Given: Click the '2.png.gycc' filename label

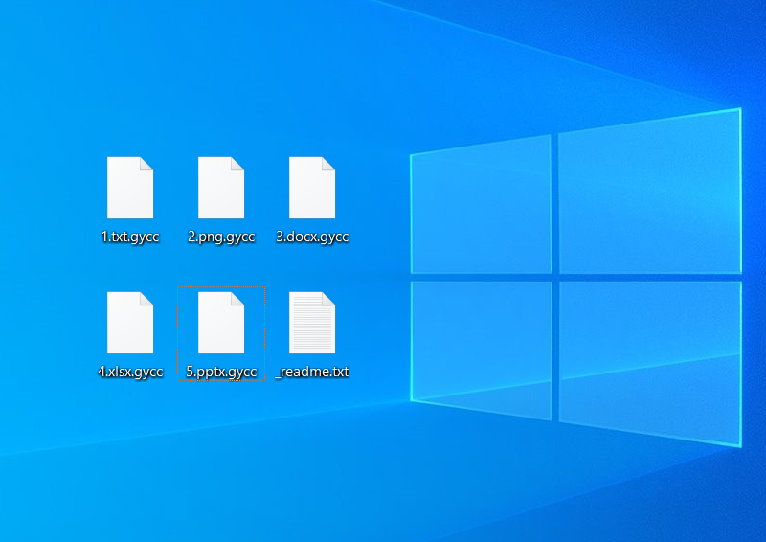Looking at the screenshot, I should coord(221,237).
